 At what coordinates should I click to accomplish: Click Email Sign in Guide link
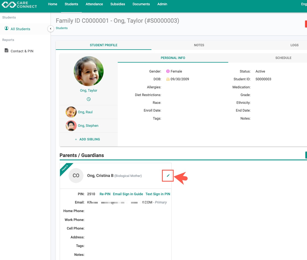[128, 194]
